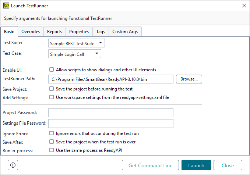Toggle Use workspace settings from readyapi-settings.xml

click(x=52, y=97)
